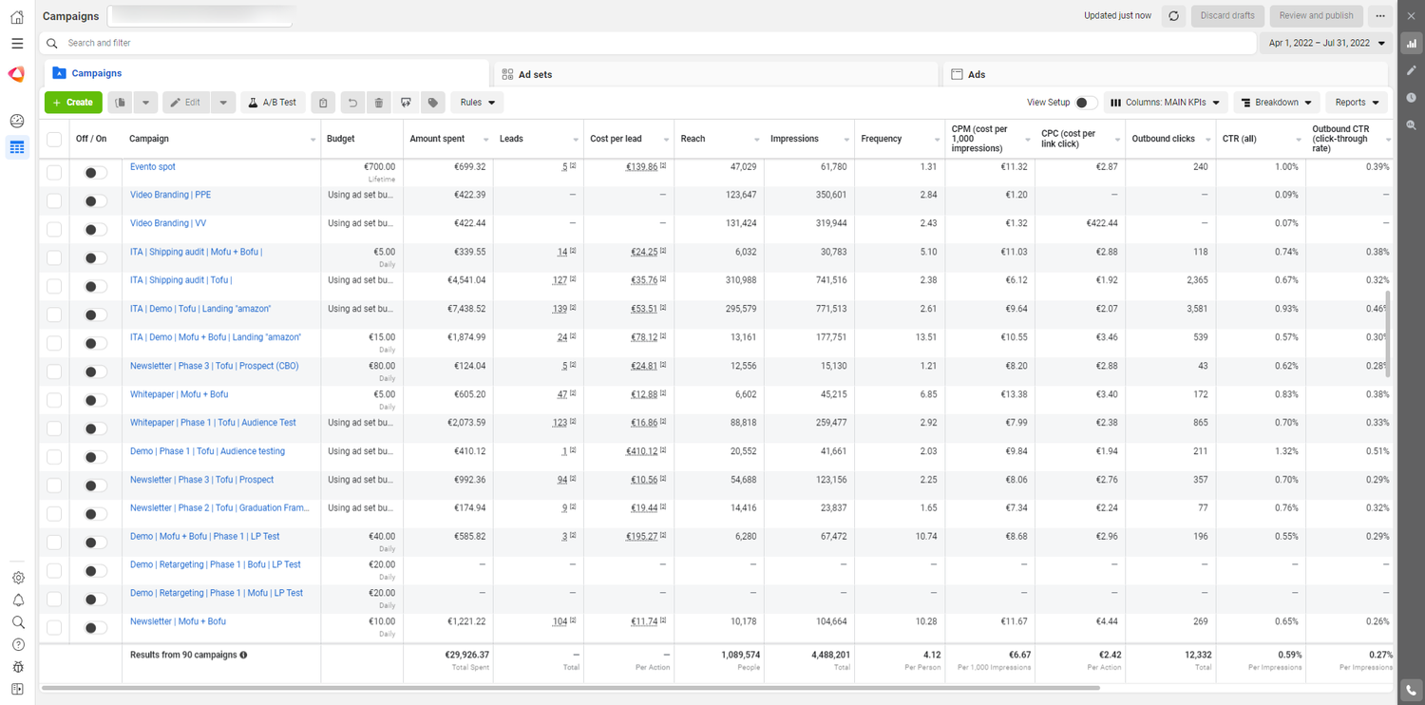Click the Undo arrow icon
The height and width of the screenshot is (705, 1425).
coord(352,103)
